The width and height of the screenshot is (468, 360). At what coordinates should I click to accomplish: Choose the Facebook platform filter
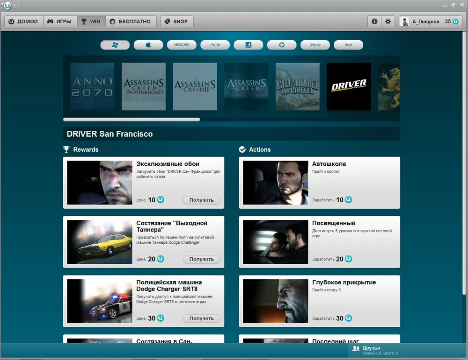tap(248, 45)
